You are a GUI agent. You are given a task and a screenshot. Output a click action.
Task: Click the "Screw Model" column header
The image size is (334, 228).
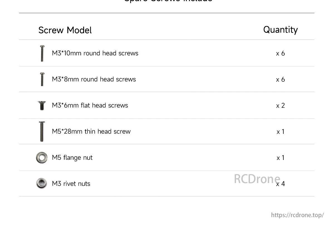coord(65,30)
